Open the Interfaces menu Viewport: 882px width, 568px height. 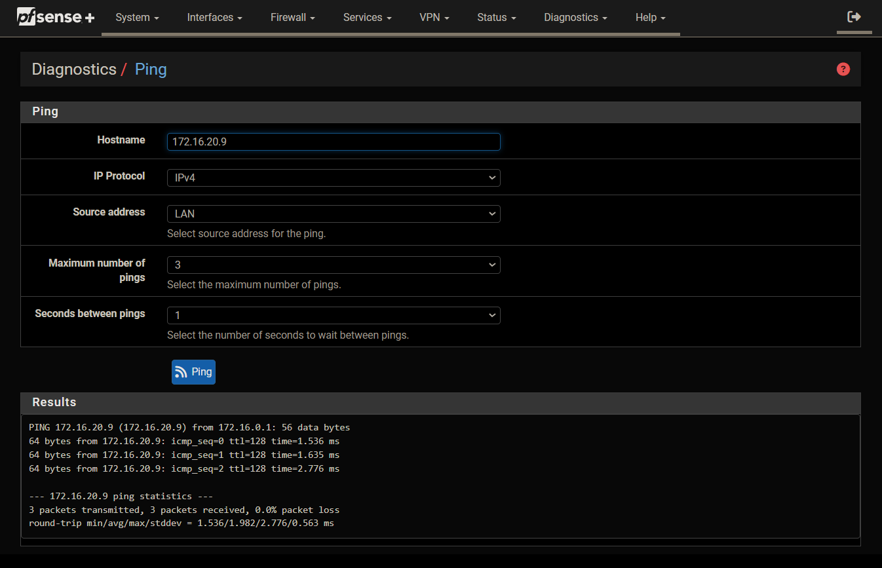tap(215, 18)
